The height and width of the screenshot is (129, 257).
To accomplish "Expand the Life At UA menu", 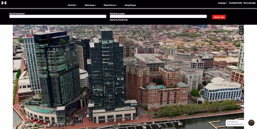I will pyautogui.click(x=72, y=5).
